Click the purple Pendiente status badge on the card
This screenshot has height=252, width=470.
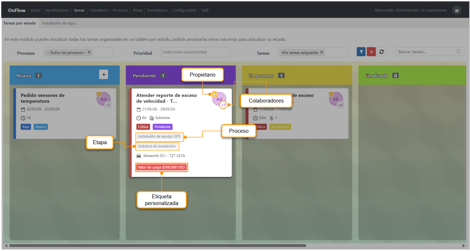[163, 127]
